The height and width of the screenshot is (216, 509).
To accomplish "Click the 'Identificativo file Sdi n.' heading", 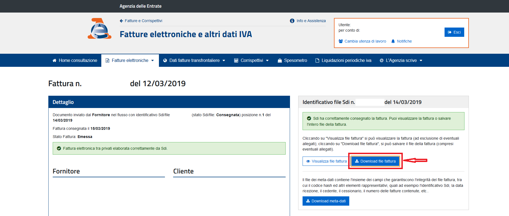I will 329,102.
